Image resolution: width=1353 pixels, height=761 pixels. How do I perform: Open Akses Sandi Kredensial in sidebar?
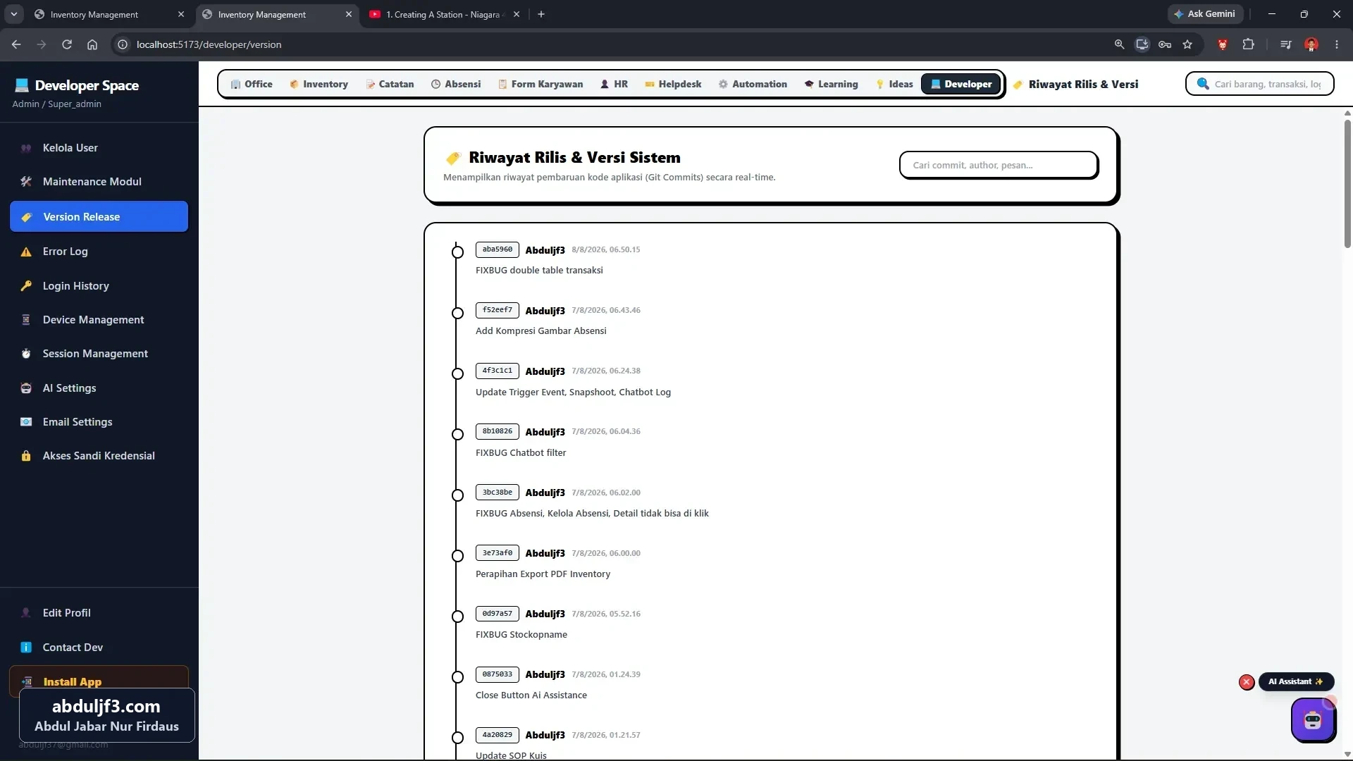coord(99,456)
